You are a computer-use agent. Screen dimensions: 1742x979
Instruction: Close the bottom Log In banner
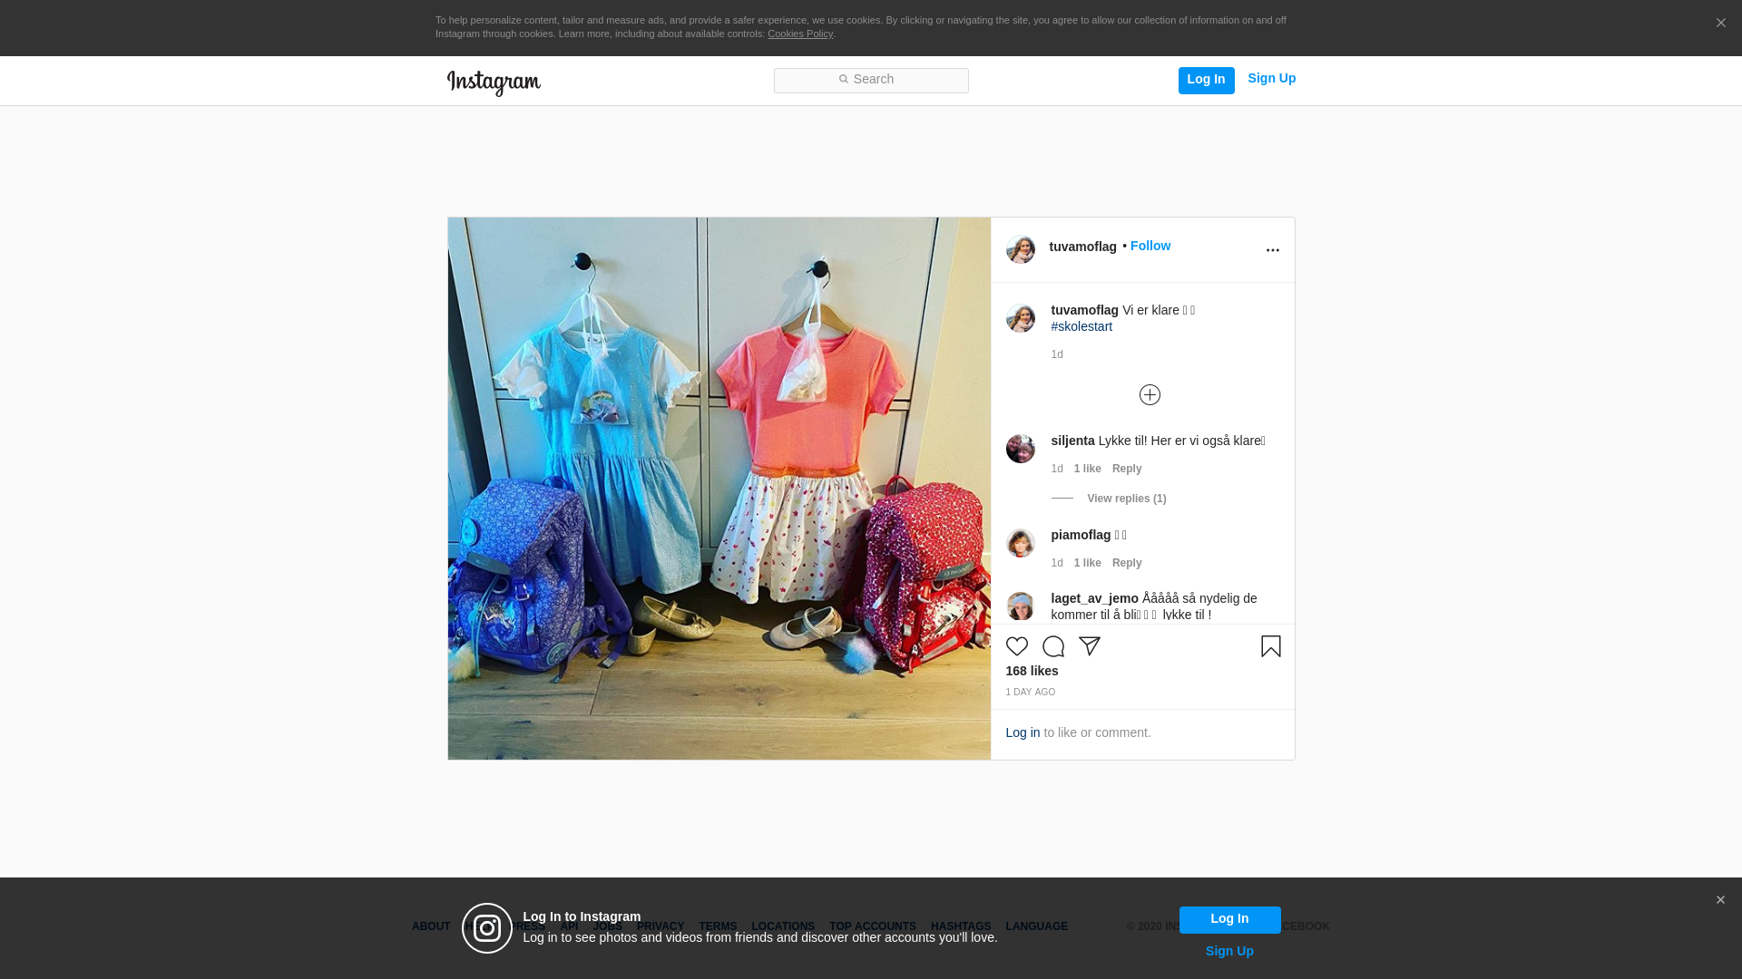pos(1720,900)
